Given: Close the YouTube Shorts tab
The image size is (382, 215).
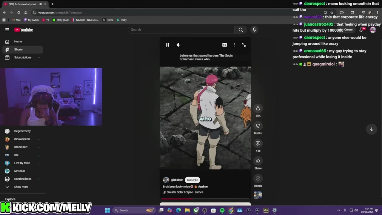Looking at the screenshot, I should point(45,4).
